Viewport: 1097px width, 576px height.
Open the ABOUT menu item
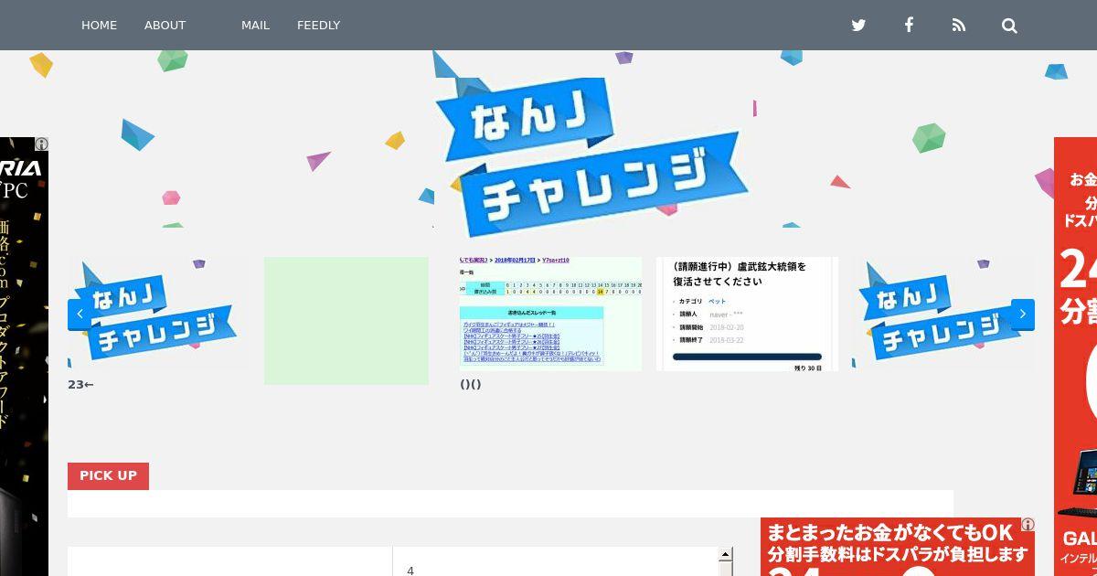[165, 26]
